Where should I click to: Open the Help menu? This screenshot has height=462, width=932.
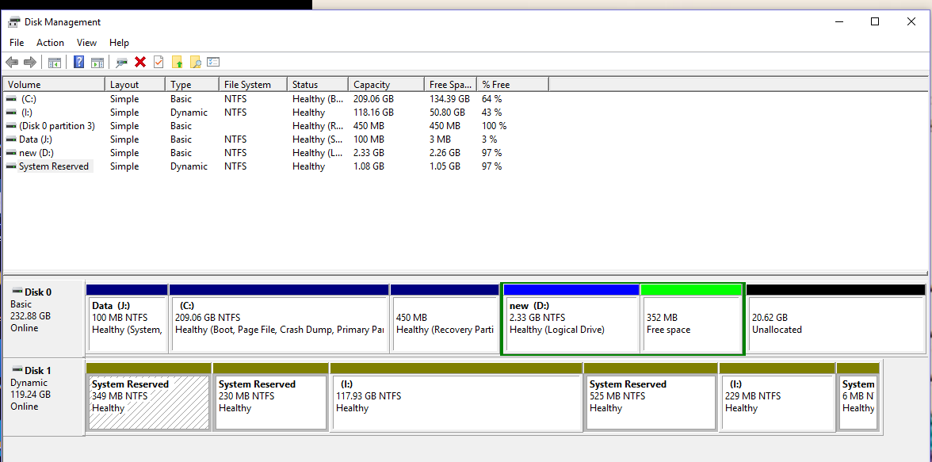point(119,43)
